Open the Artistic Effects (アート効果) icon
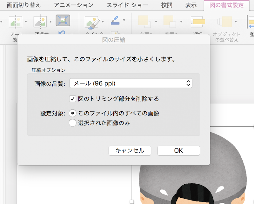 [15, 22]
